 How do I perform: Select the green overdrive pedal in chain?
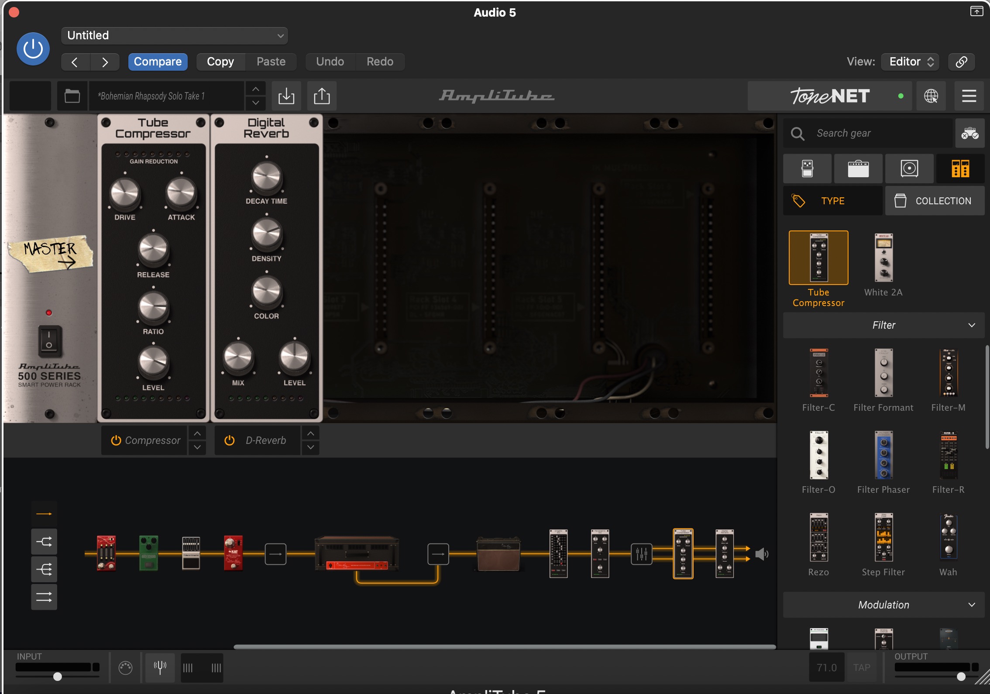pos(148,553)
